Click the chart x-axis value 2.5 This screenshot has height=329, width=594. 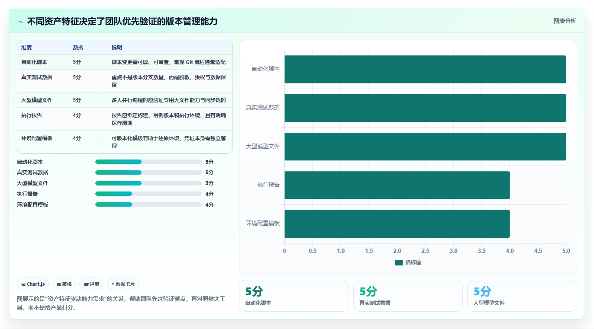pos(425,251)
